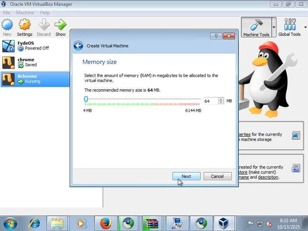Select the 8chrome Running virtual machine
Viewport: 308px width, 231px height.
click(35, 79)
